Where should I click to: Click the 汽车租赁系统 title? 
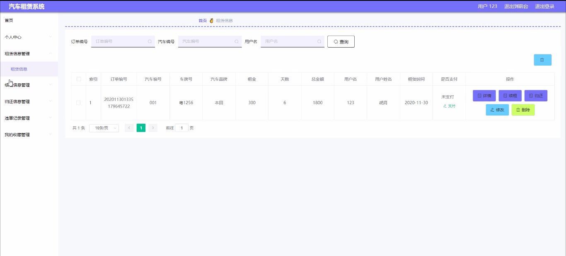27,7
